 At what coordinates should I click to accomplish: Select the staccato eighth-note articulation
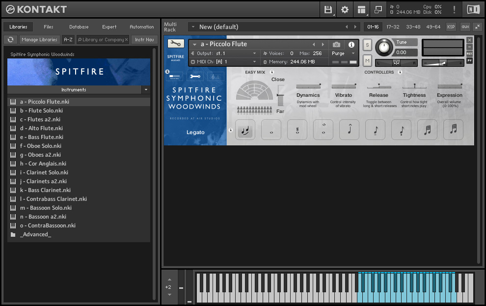click(402, 130)
